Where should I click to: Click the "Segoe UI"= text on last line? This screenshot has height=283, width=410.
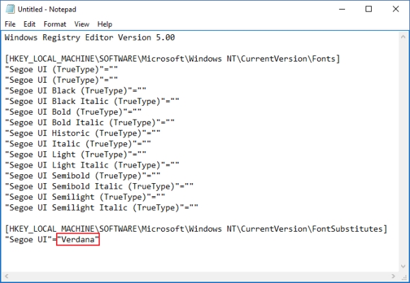tap(31, 239)
